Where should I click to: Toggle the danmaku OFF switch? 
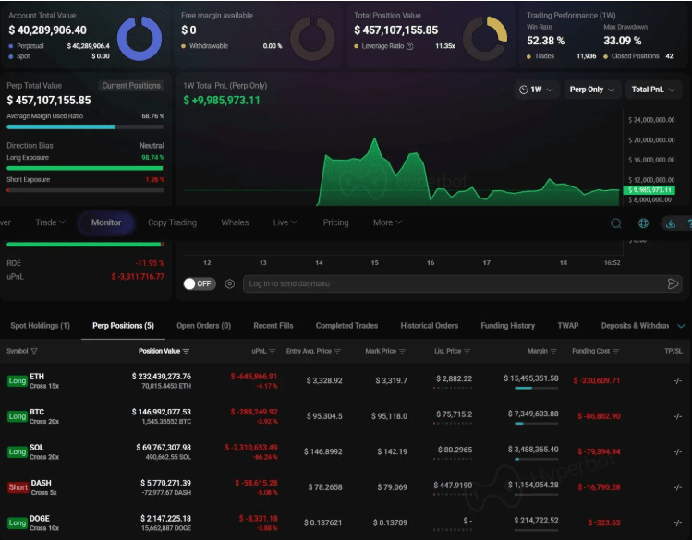pyautogui.click(x=200, y=284)
